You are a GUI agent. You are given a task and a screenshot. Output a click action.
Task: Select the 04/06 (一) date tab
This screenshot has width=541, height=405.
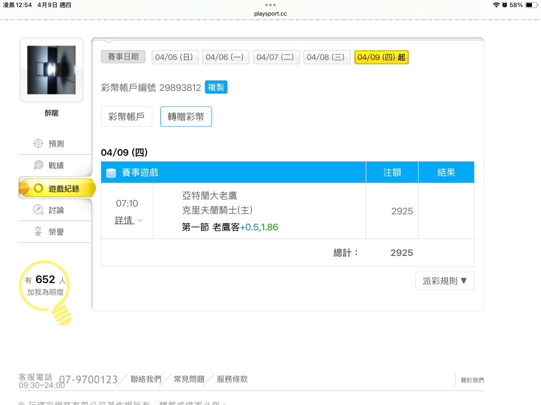click(x=225, y=57)
